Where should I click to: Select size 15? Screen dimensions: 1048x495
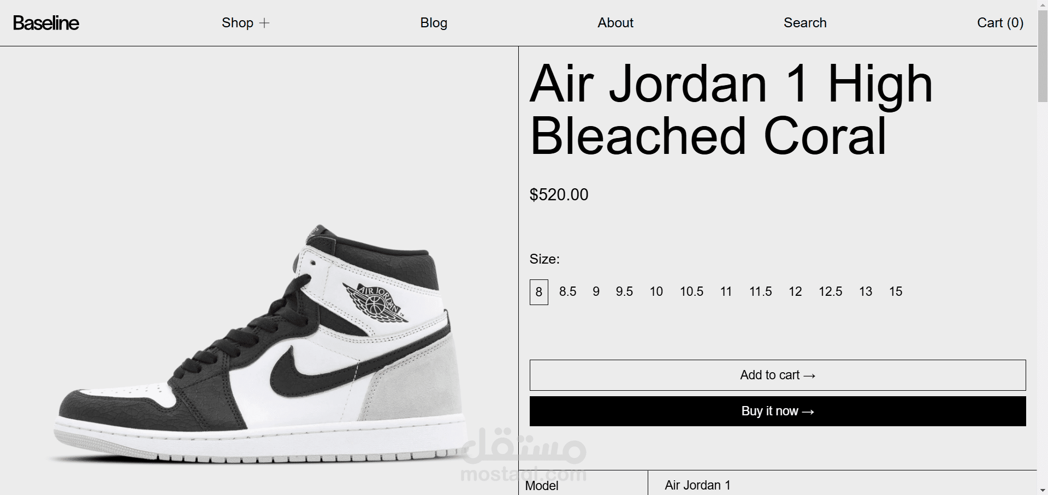[x=896, y=291]
